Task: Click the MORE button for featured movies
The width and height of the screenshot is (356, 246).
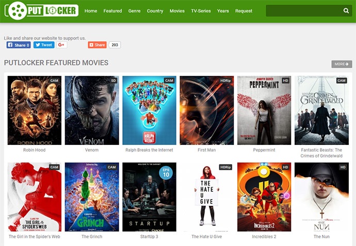Action: click(x=342, y=64)
